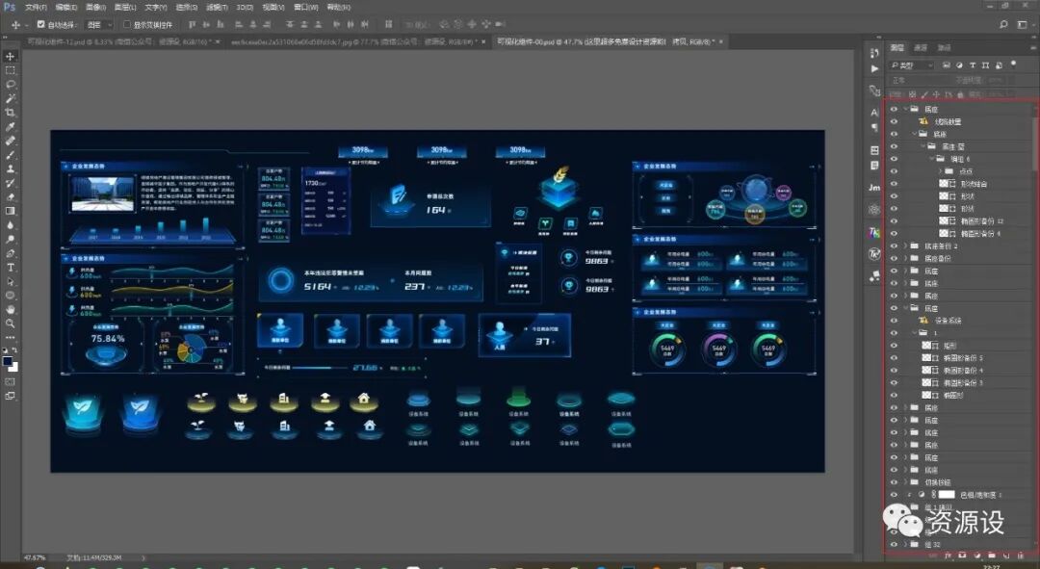Click the zoom percentage field in status bar
This screenshot has height=569, width=1040.
(x=35, y=557)
